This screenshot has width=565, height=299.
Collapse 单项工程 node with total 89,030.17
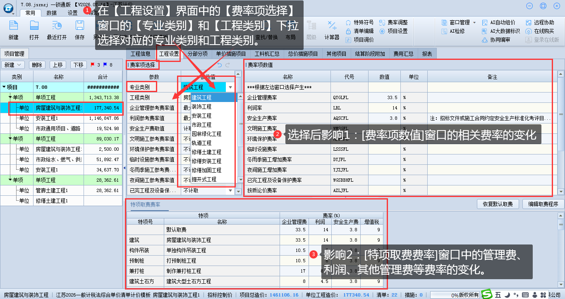pos(10,139)
